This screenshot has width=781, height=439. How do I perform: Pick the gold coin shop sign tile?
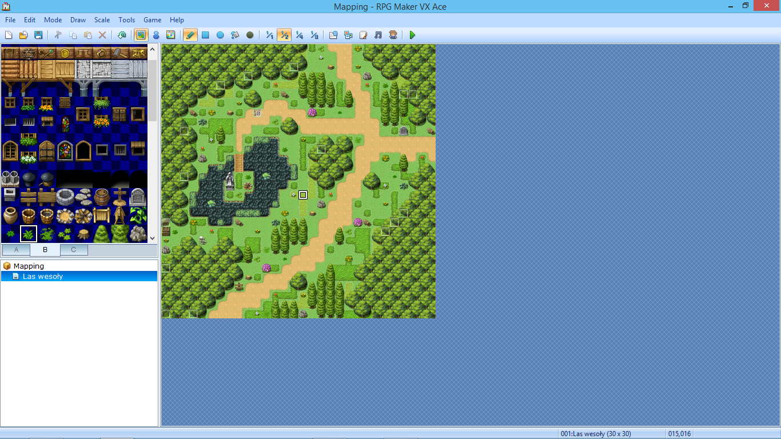(x=65, y=53)
